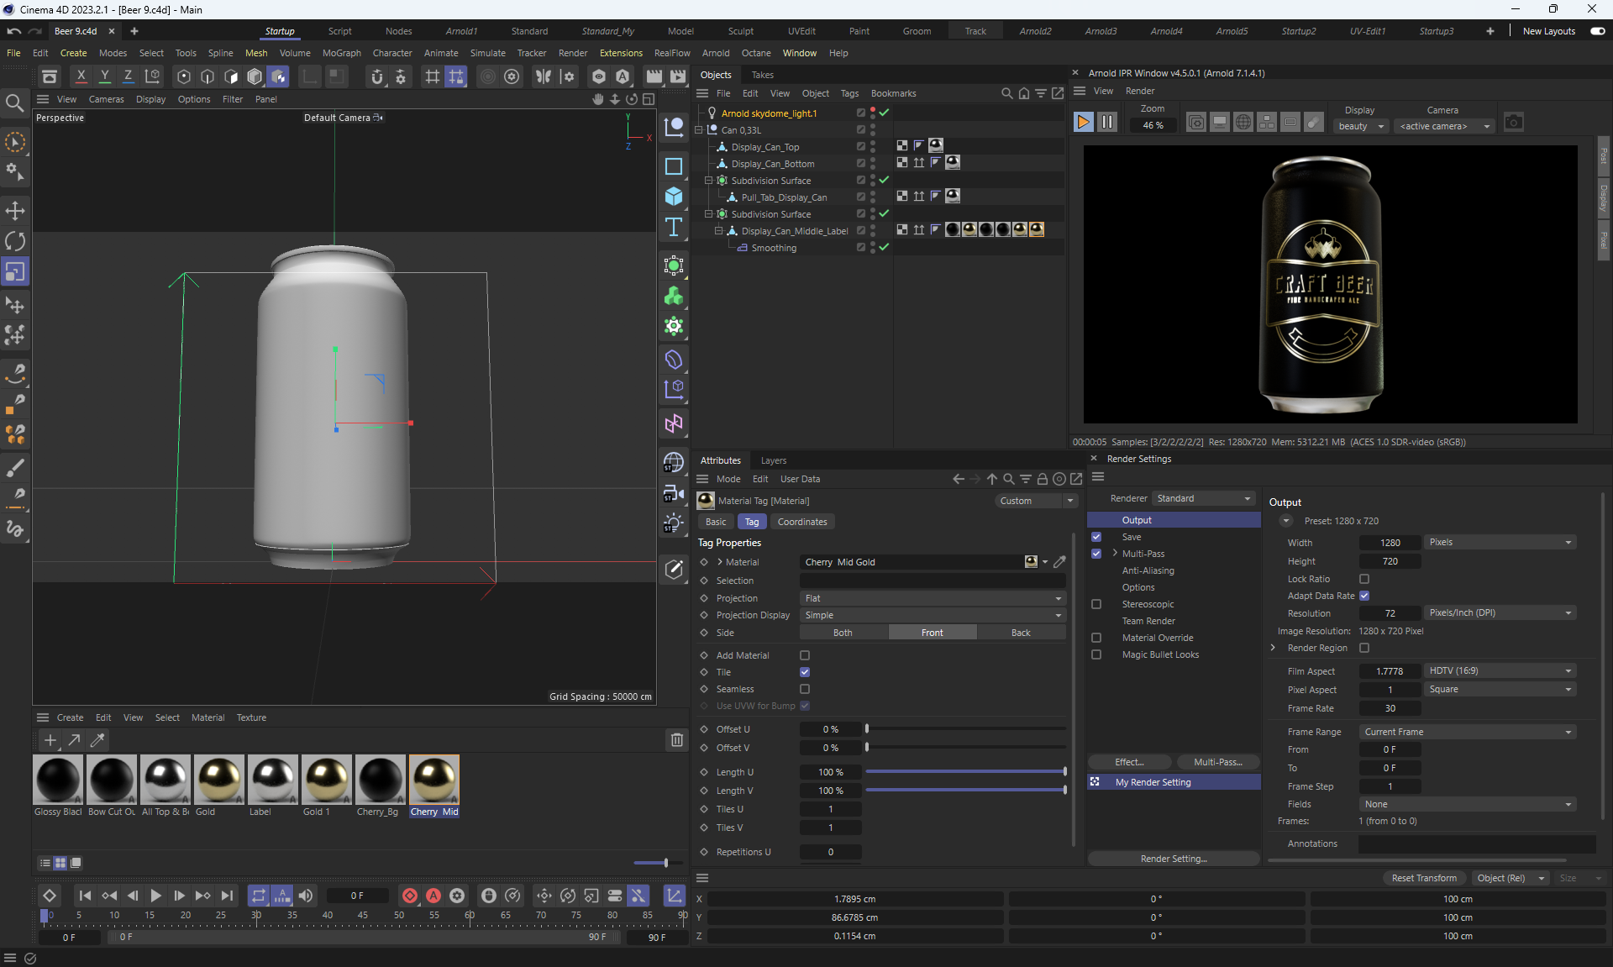Toggle the Lock Ratio checkbox
The width and height of the screenshot is (1613, 967).
tap(1364, 579)
